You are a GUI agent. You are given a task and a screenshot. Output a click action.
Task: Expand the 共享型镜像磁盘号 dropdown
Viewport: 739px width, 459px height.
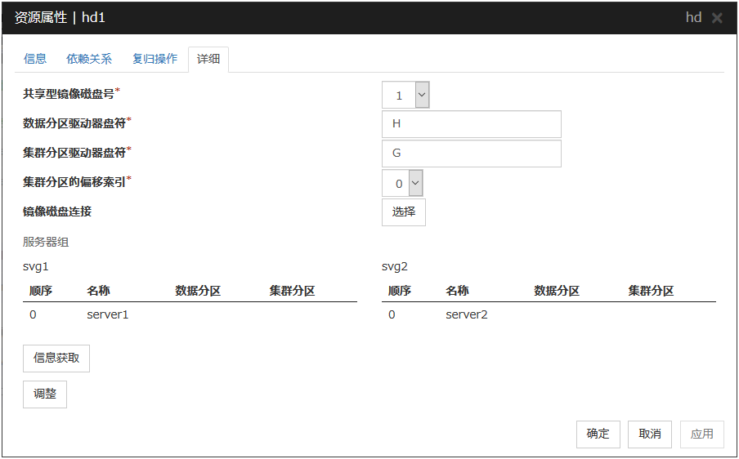[405, 95]
